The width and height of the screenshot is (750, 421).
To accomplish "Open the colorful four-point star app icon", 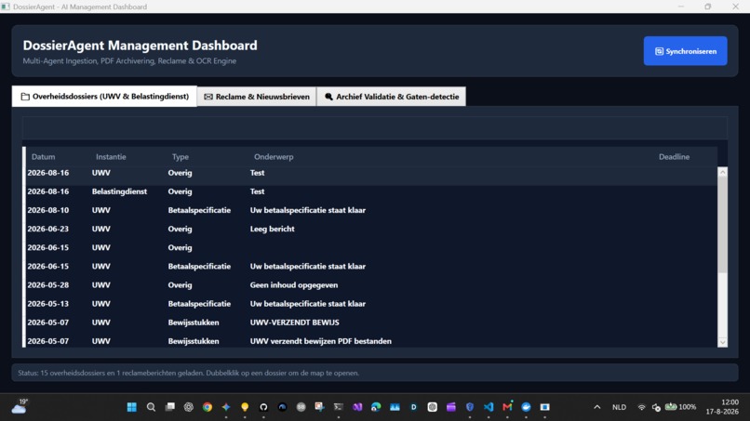I will 226,407.
